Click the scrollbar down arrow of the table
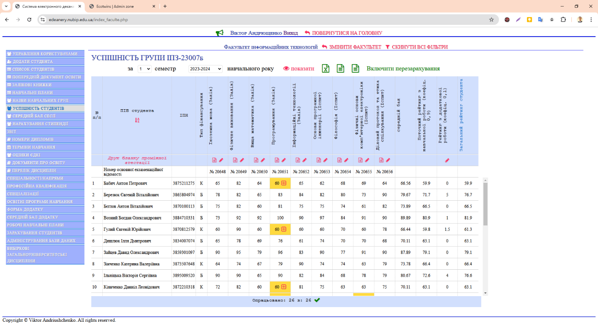 485,293
